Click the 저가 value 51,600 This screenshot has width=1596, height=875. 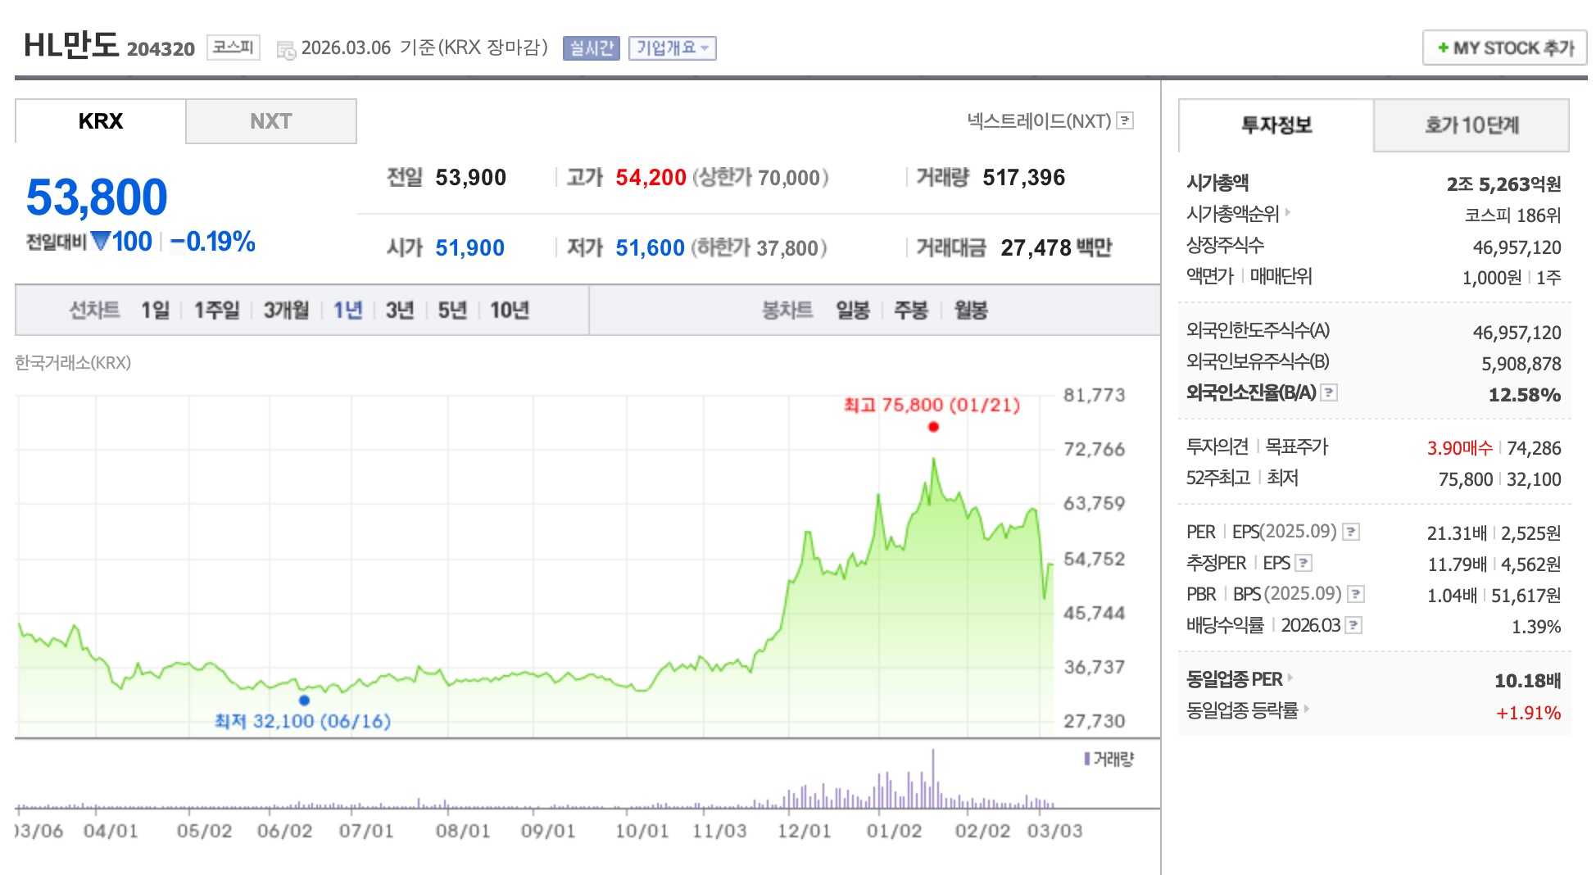[x=650, y=247]
